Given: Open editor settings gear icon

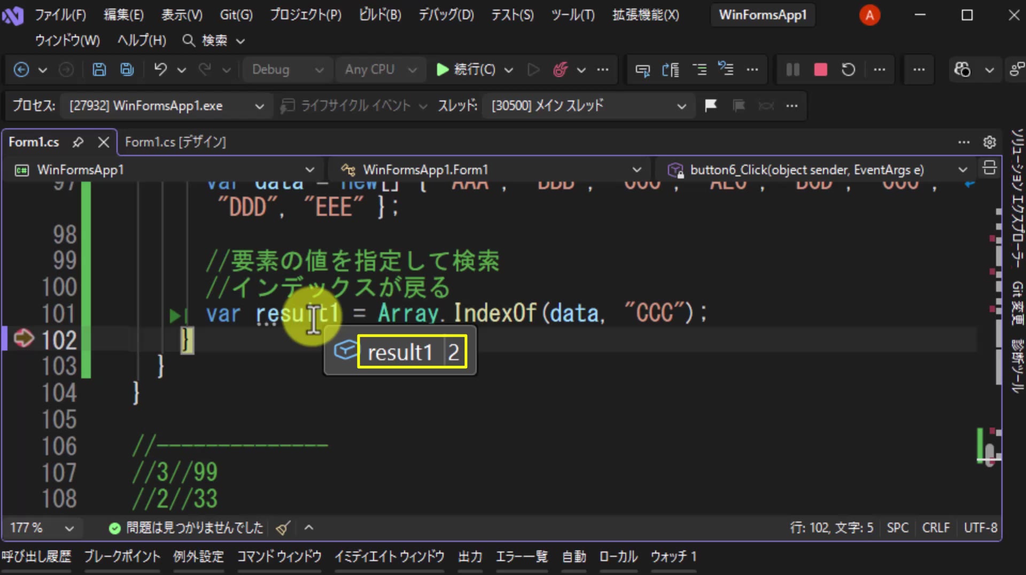Looking at the screenshot, I should click(989, 142).
